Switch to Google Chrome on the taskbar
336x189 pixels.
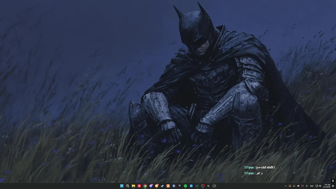coord(145,186)
